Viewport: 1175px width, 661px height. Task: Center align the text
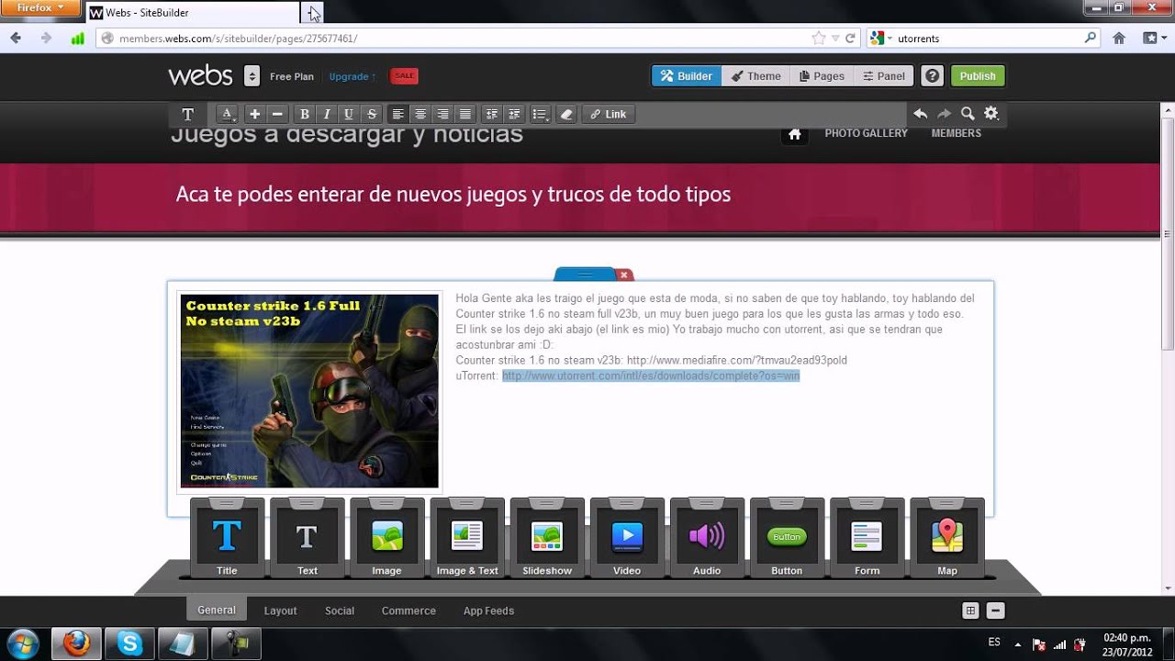420,114
